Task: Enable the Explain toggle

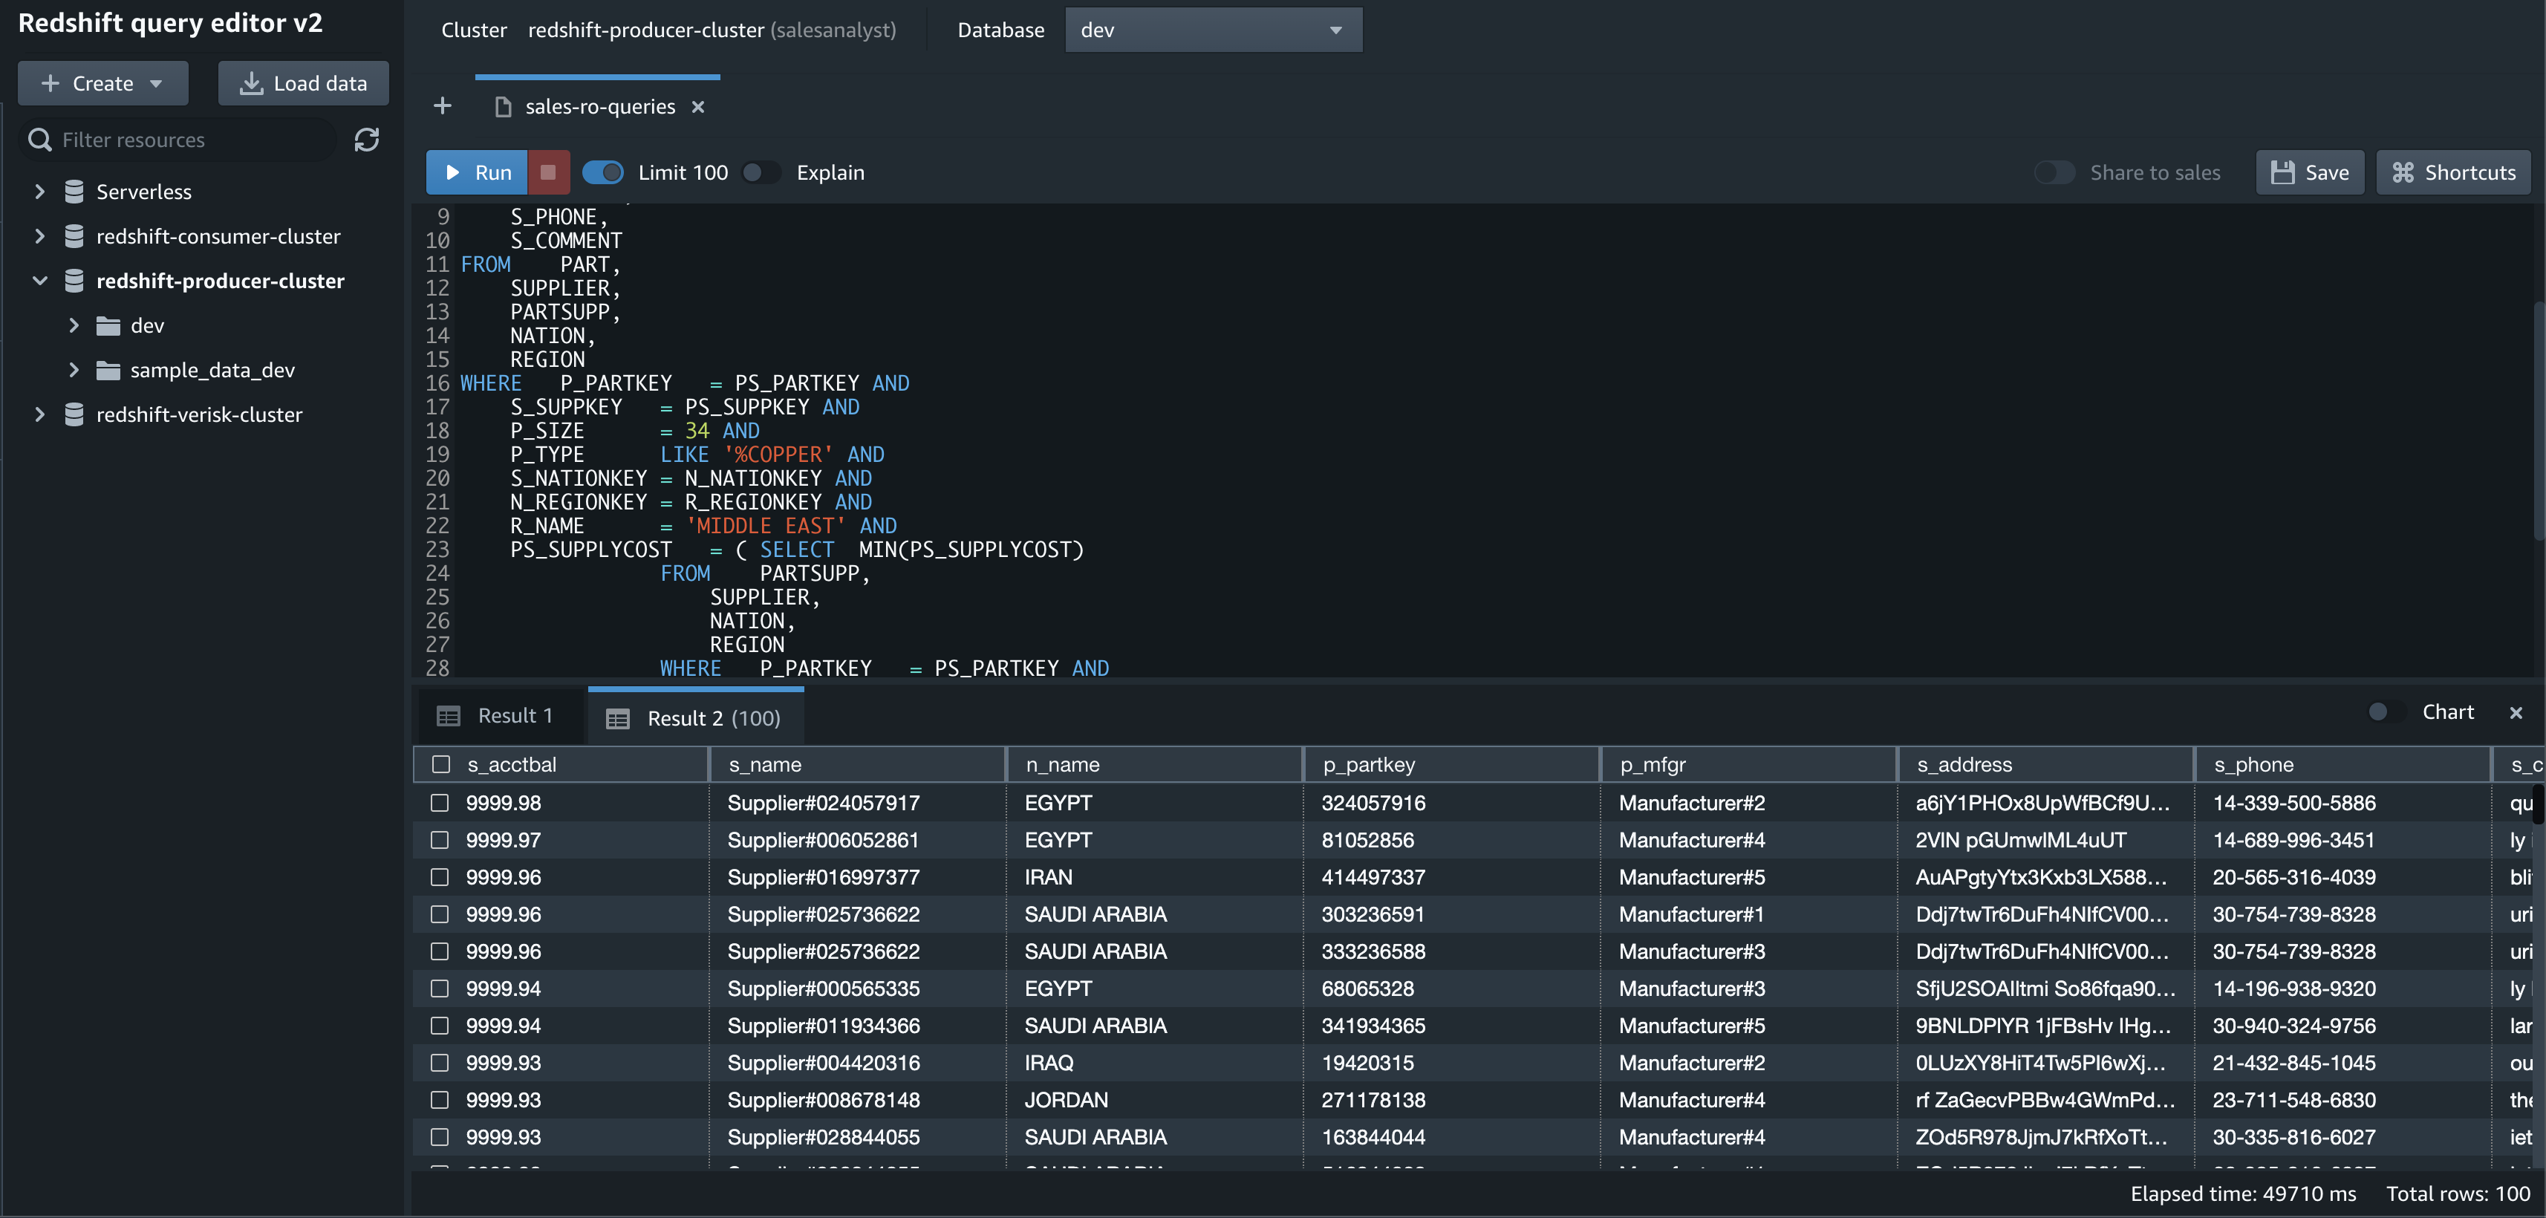Action: pos(760,172)
